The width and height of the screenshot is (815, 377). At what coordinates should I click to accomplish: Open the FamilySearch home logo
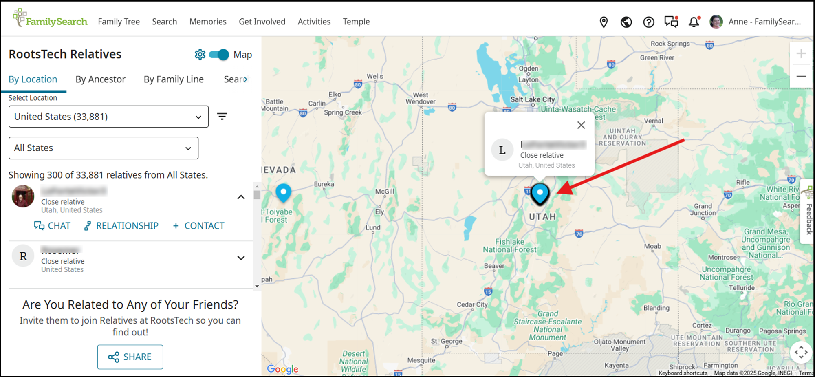(50, 18)
